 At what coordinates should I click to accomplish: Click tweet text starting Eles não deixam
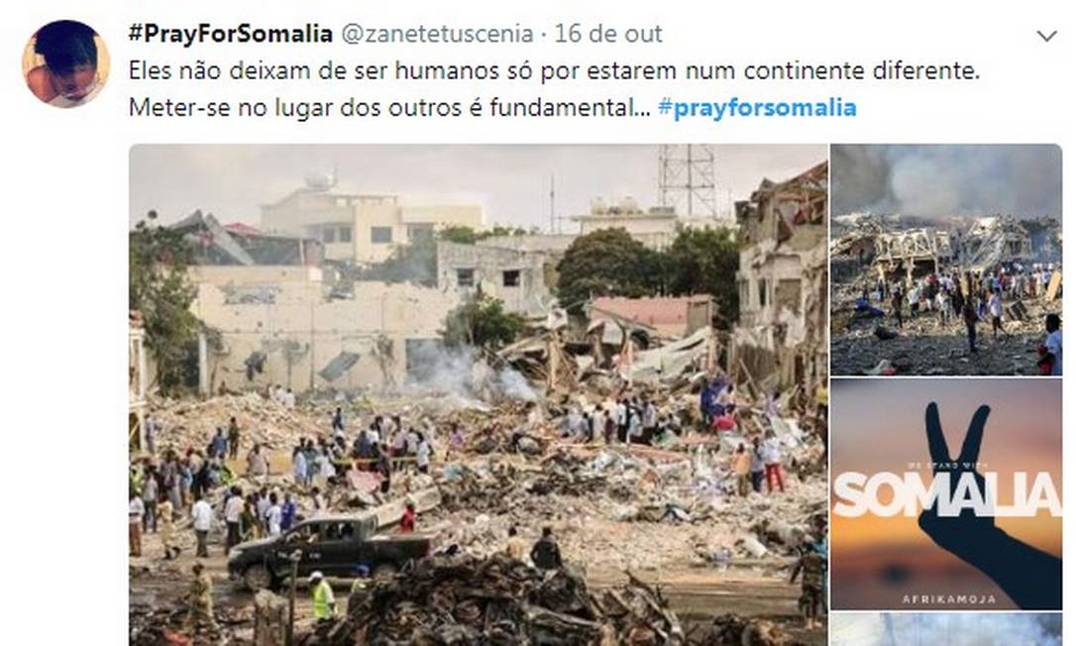554,70
